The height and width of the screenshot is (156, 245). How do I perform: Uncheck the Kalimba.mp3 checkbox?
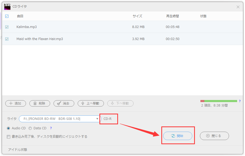click(7, 27)
